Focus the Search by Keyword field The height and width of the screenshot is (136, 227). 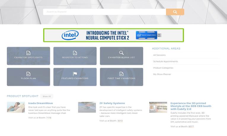tap(105, 12)
